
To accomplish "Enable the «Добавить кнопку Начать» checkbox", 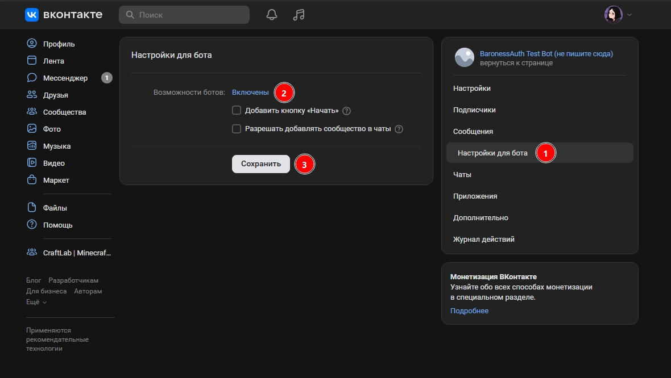I will (x=237, y=110).
